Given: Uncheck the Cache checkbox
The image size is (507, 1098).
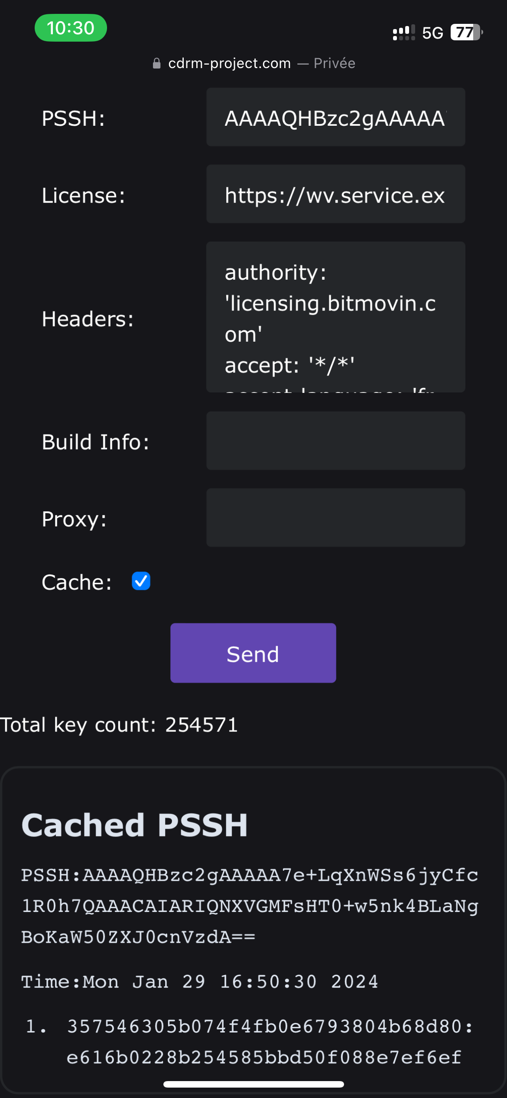Looking at the screenshot, I should click(x=141, y=581).
